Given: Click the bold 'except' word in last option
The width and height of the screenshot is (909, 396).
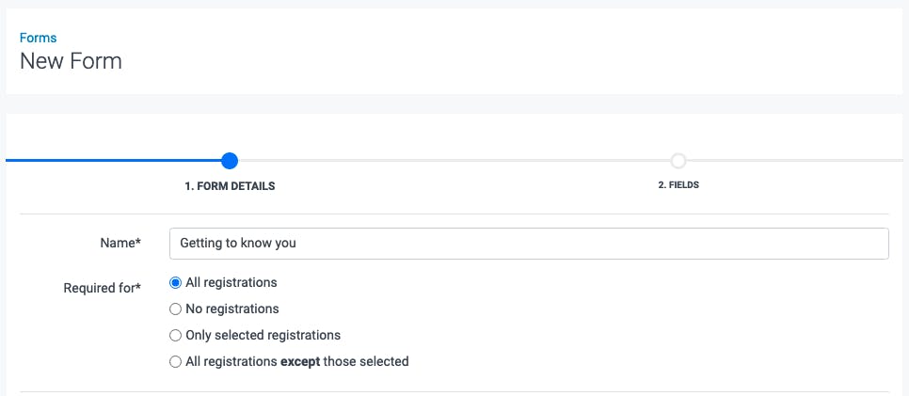Looking at the screenshot, I should 300,361.
